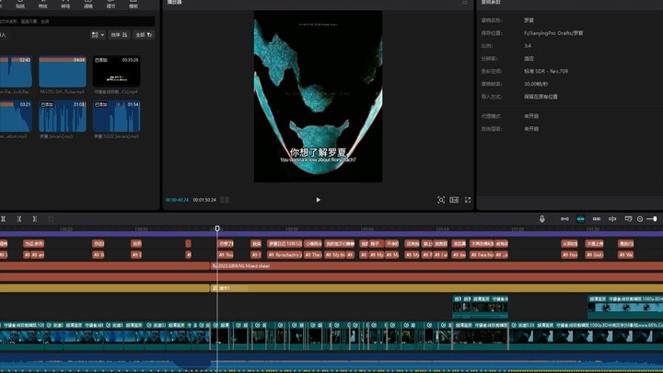Open the preview zoom/focus icon in player
Viewport: 663px width, 373px height.
pyautogui.click(x=440, y=200)
